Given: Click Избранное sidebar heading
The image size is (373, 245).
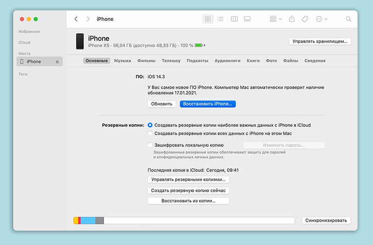Looking at the screenshot, I should tap(29, 31).
